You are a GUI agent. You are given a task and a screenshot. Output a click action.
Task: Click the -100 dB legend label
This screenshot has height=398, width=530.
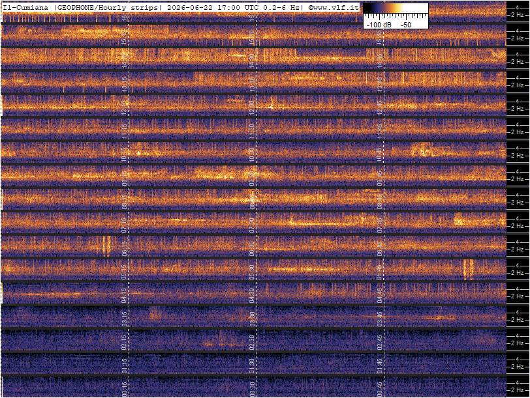pos(379,25)
